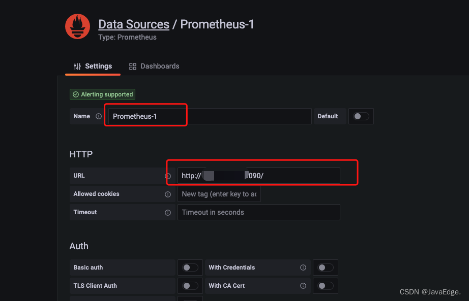Click the info icon beside Name
This screenshot has width=469, height=301.
[99, 116]
